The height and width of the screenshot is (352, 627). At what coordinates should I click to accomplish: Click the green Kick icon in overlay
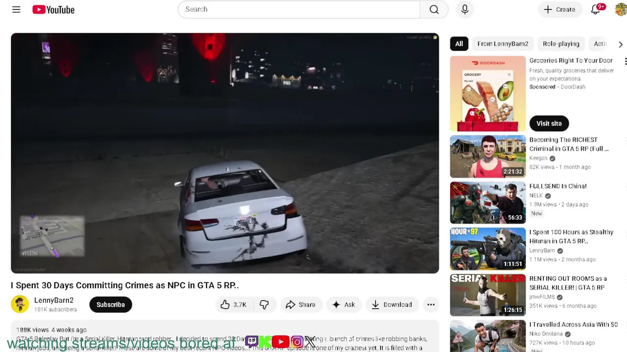click(x=265, y=342)
